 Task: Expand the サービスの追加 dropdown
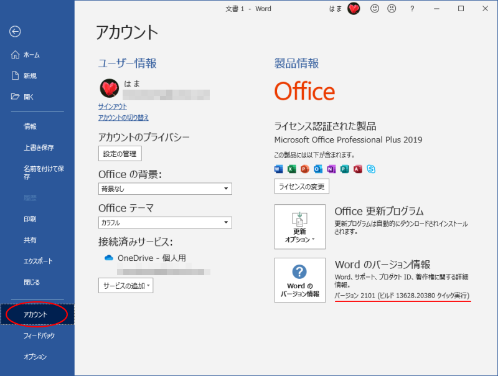point(126,286)
